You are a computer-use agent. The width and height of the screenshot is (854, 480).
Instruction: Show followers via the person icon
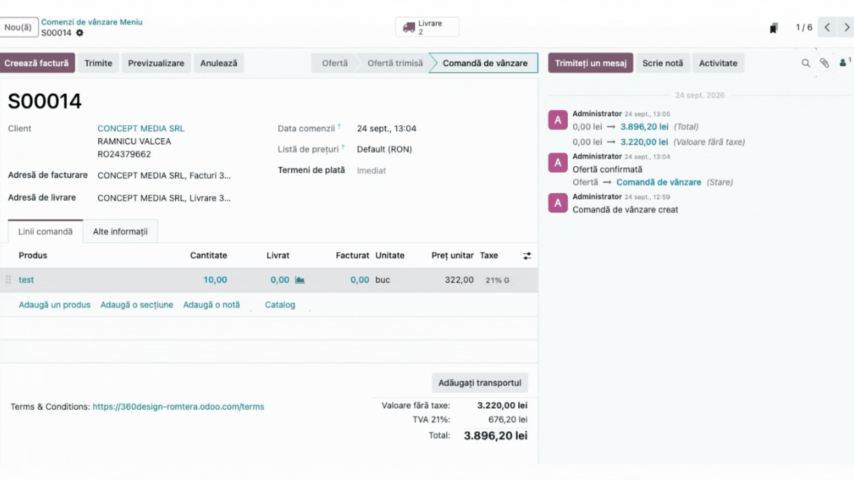pyautogui.click(x=844, y=63)
